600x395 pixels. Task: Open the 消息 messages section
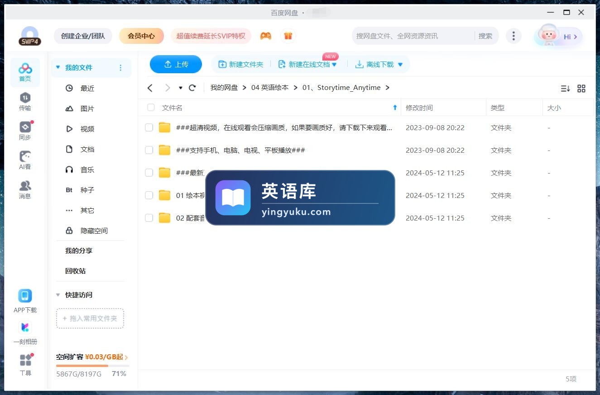[25, 190]
